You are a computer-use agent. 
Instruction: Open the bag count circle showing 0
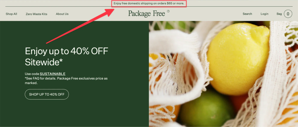(288, 14)
